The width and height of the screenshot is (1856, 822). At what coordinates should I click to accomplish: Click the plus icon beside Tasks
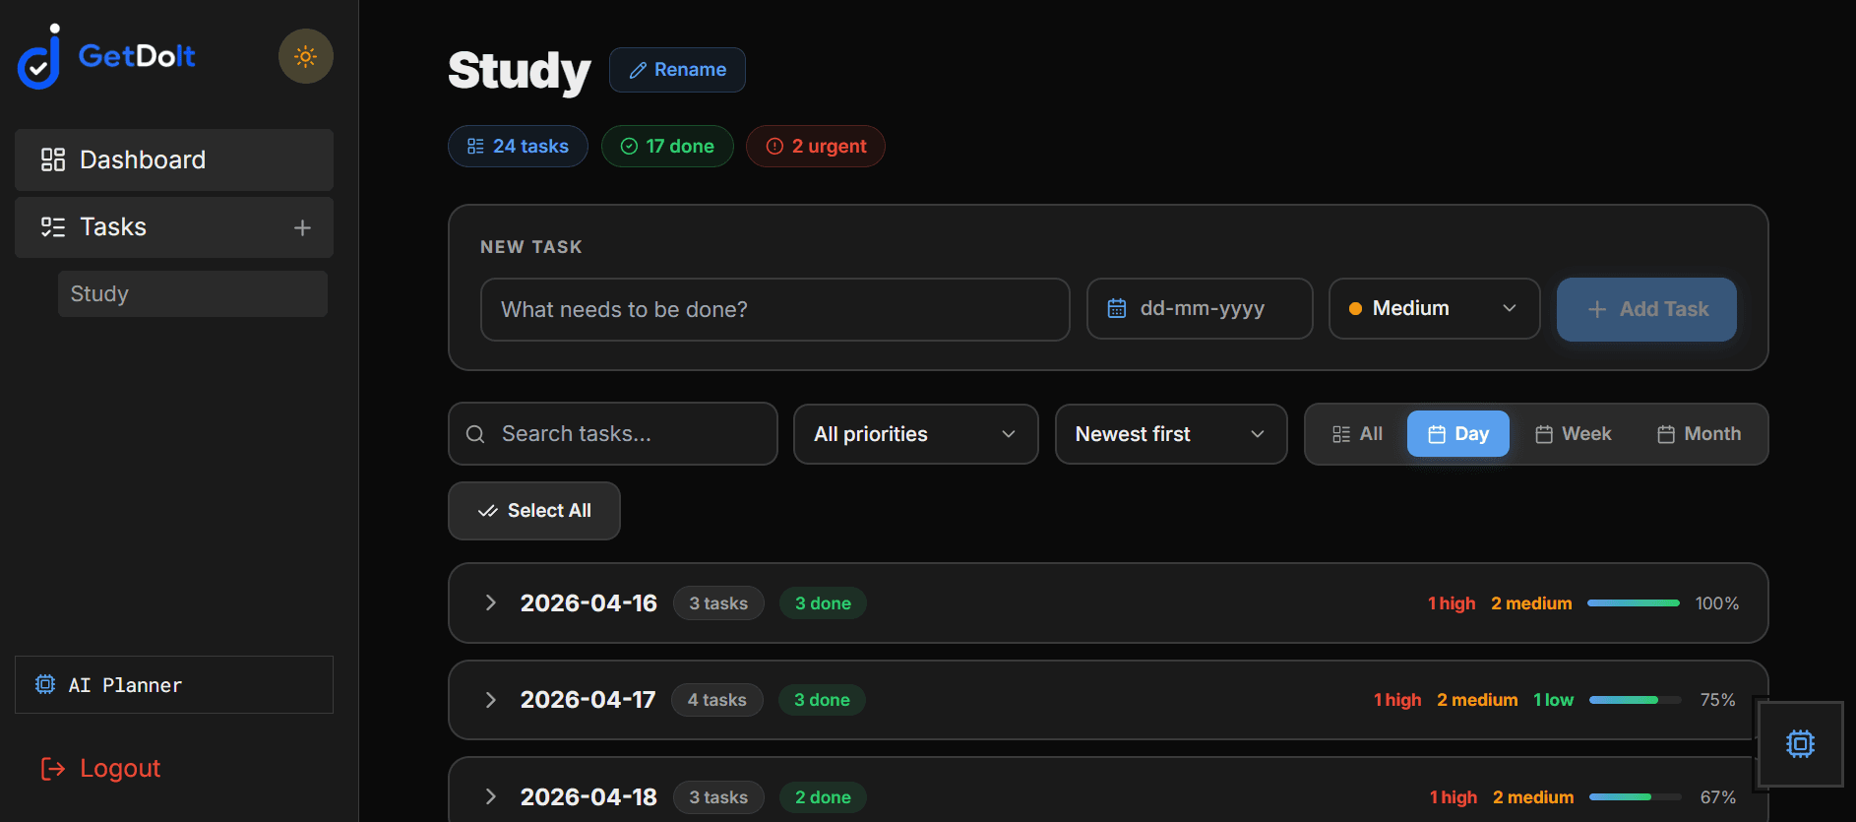[x=302, y=227]
